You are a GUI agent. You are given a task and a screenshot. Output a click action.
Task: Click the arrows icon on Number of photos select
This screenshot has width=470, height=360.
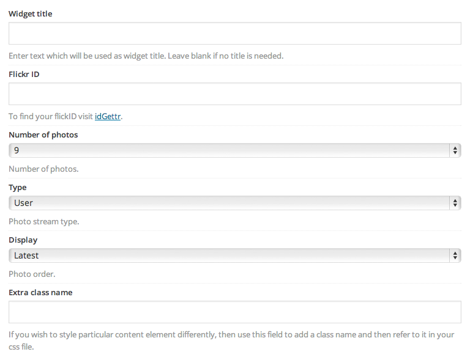pyautogui.click(x=455, y=150)
